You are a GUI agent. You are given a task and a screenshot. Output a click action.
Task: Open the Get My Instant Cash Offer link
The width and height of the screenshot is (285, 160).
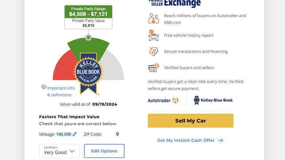[186, 140]
